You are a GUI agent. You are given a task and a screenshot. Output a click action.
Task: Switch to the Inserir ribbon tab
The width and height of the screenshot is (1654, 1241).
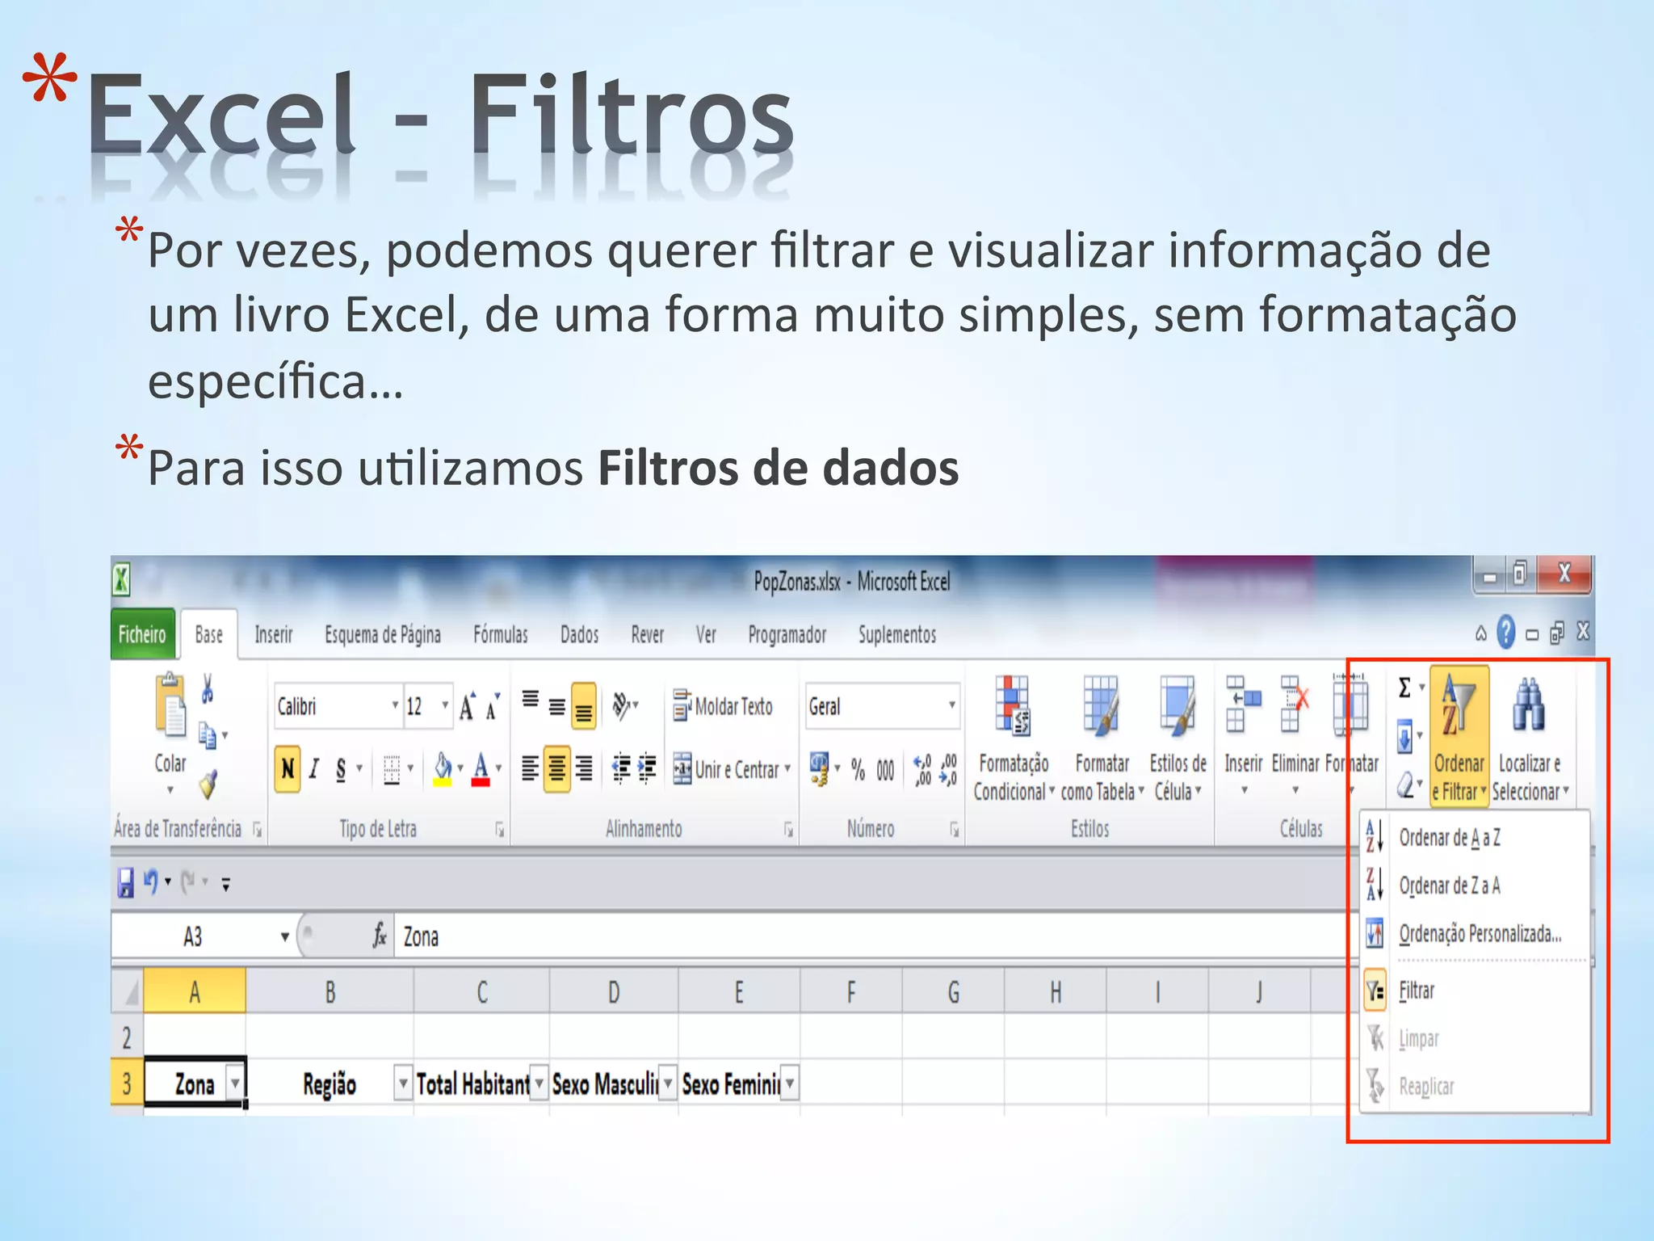tap(274, 635)
